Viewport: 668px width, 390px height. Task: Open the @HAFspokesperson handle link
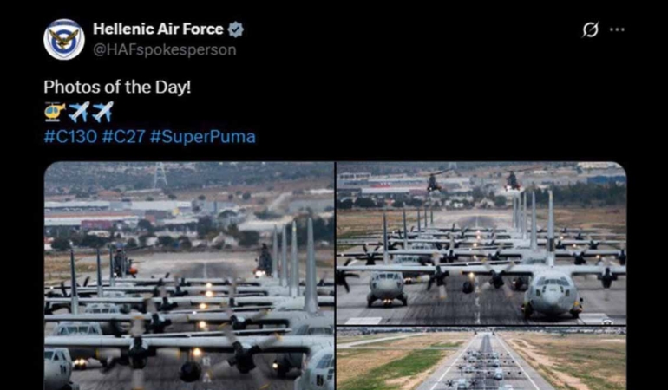(165, 49)
